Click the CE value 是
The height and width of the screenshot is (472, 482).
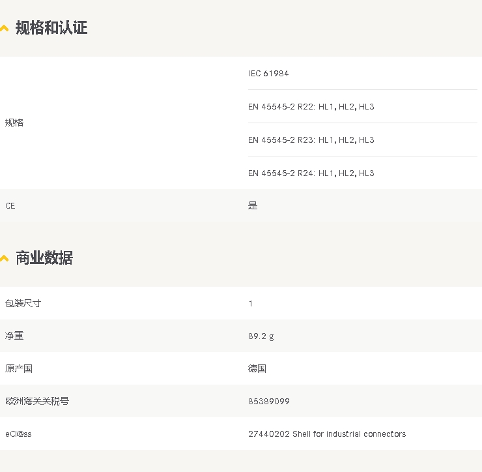click(253, 206)
